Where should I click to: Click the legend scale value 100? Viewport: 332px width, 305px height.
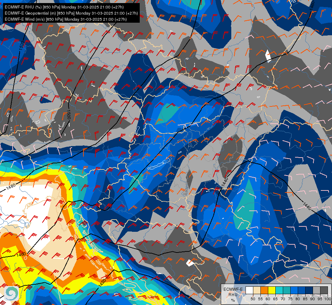[327, 299]
